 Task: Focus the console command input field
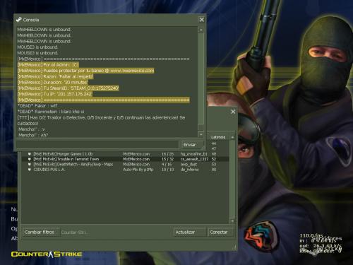coord(97,145)
